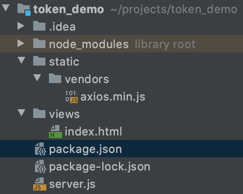Screen dimensions: 243x194
Task: Expand the .idea folder arrow
Action: (x=21, y=26)
